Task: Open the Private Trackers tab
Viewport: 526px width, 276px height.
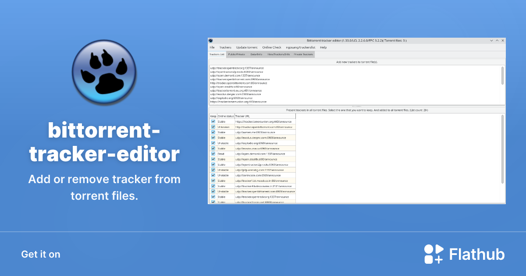Action: tap(303, 54)
